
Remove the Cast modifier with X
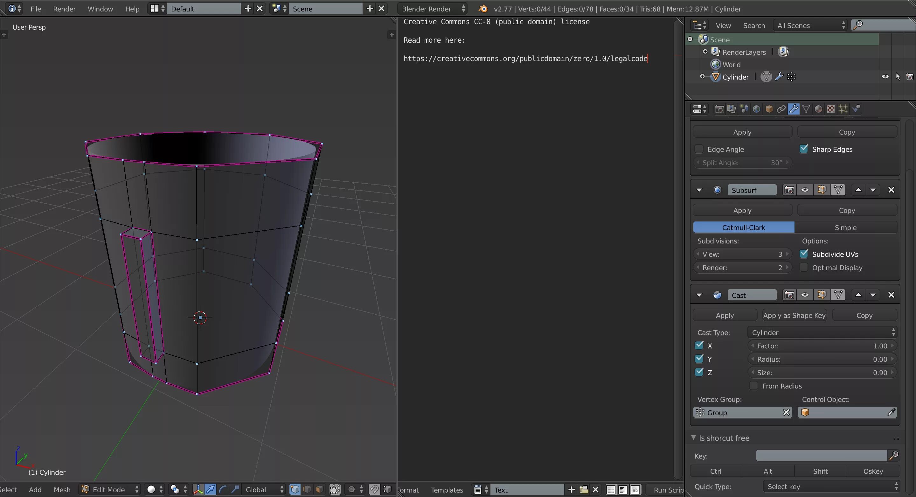click(891, 295)
